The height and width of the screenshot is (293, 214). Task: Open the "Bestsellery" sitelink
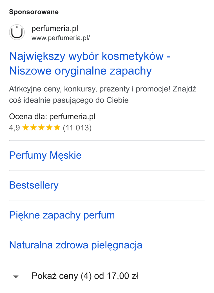pos(34,185)
